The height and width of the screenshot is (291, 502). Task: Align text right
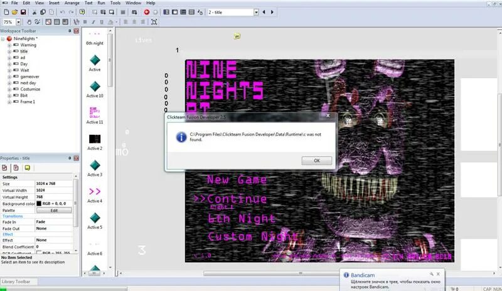click(x=143, y=22)
